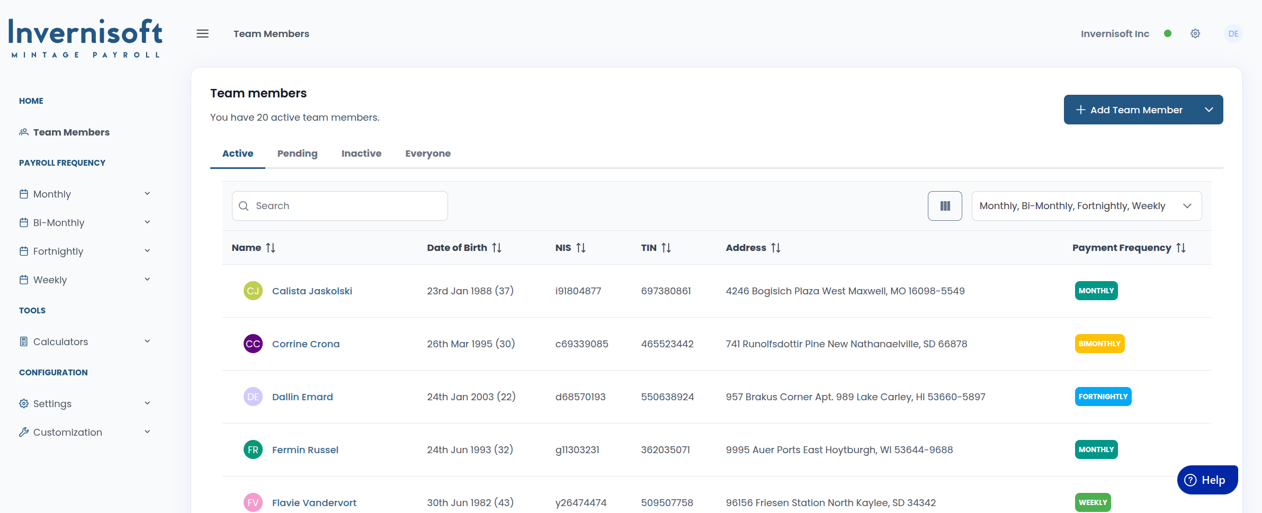Sort table by Date of Birth
The width and height of the screenshot is (1262, 513).
tap(496, 248)
